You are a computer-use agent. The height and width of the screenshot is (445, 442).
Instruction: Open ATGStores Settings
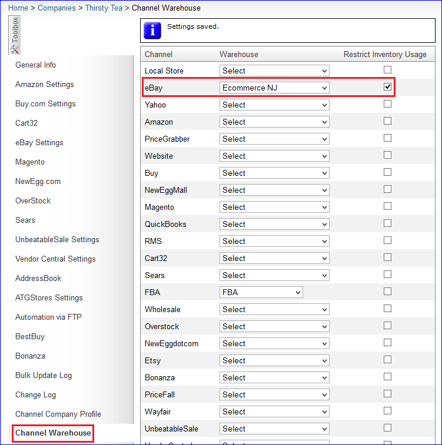[x=49, y=297]
